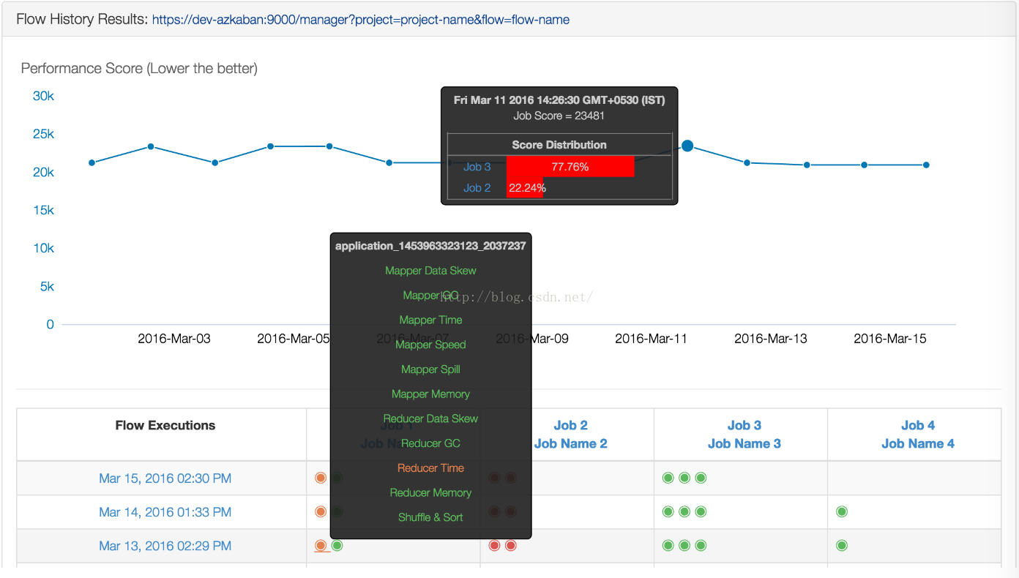The height and width of the screenshot is (578, 1019).
Task: Click Job 3 in the Score Distribution tooltip
Action: 477,167
